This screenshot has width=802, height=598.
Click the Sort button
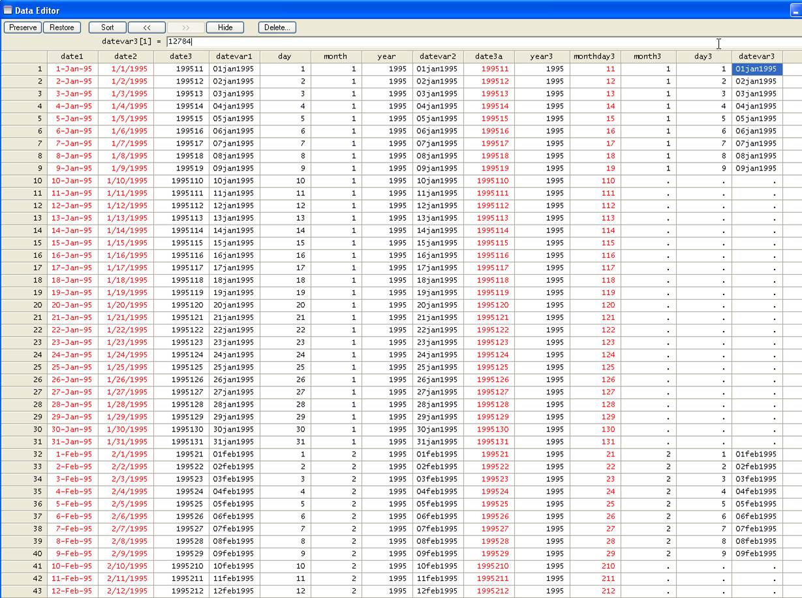click(108, 27)
